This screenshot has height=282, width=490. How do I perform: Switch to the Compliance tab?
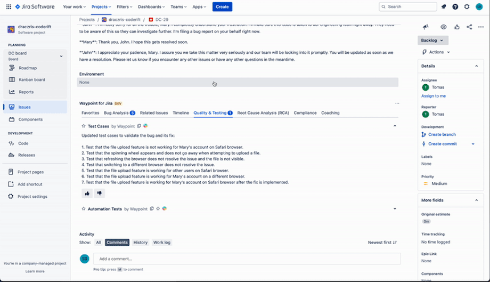point(305,113)
